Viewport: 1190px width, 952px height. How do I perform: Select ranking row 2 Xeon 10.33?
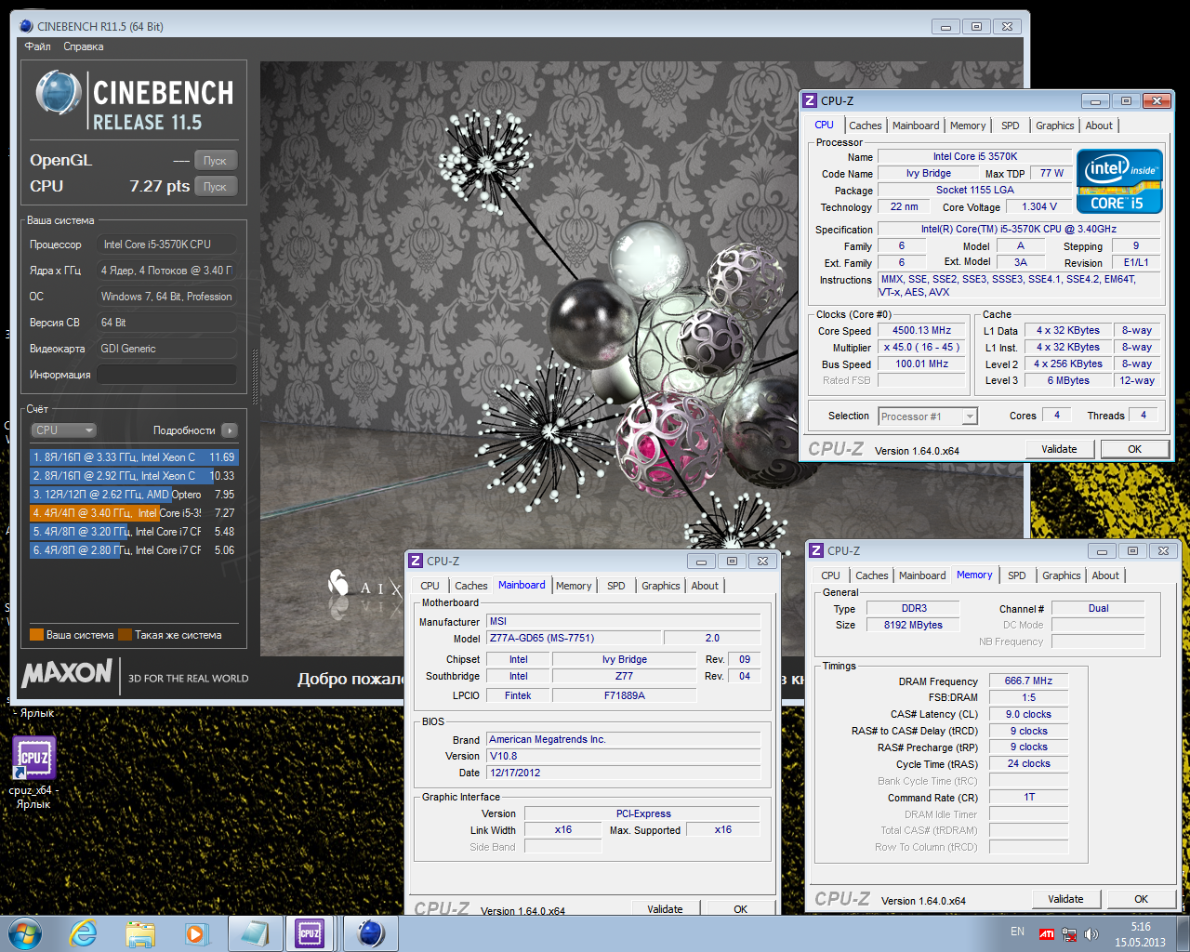(134, 476)
